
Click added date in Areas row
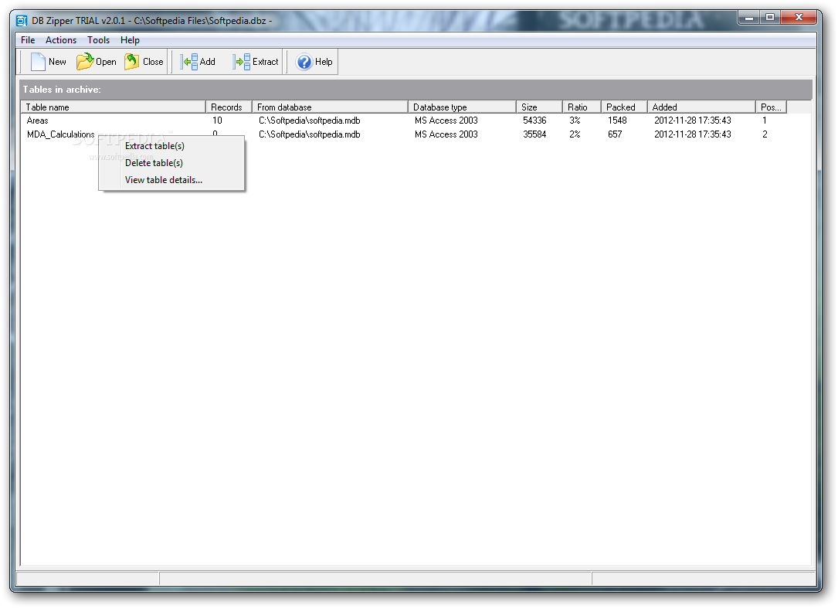click(x=693, y=121)
